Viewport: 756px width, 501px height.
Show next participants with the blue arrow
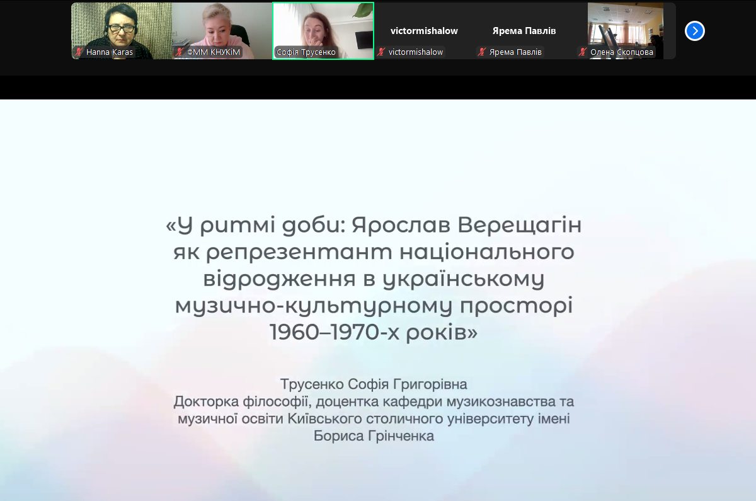[x=694, y=31]
